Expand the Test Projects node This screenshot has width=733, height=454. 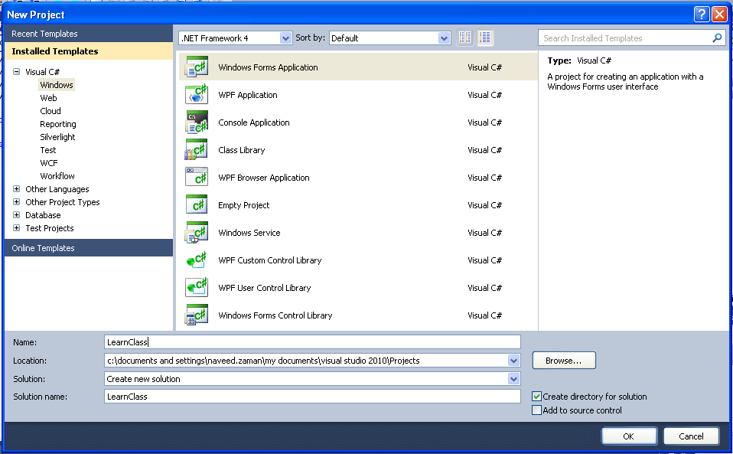(x=16, y=228)
